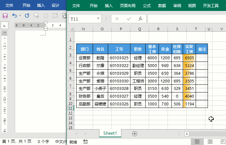Image resolution: width=226 pixels, height=145 pixels.
Task: Click the 1194 cell
Action: pyautogui.click(x=189, y=104)
